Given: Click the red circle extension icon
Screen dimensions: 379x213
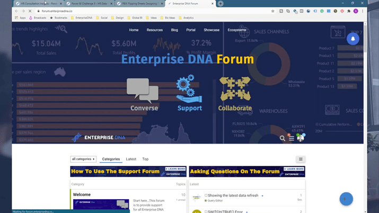Looking at the screenshot, I should coord(342,11).
